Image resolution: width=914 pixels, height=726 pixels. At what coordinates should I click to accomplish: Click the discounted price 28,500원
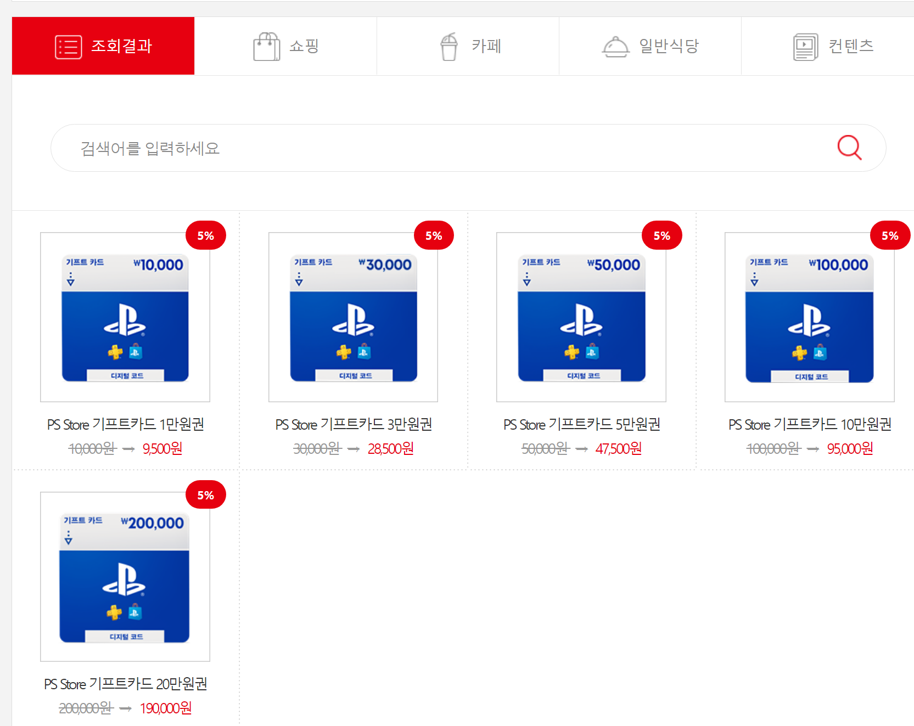tap(391, 449)
